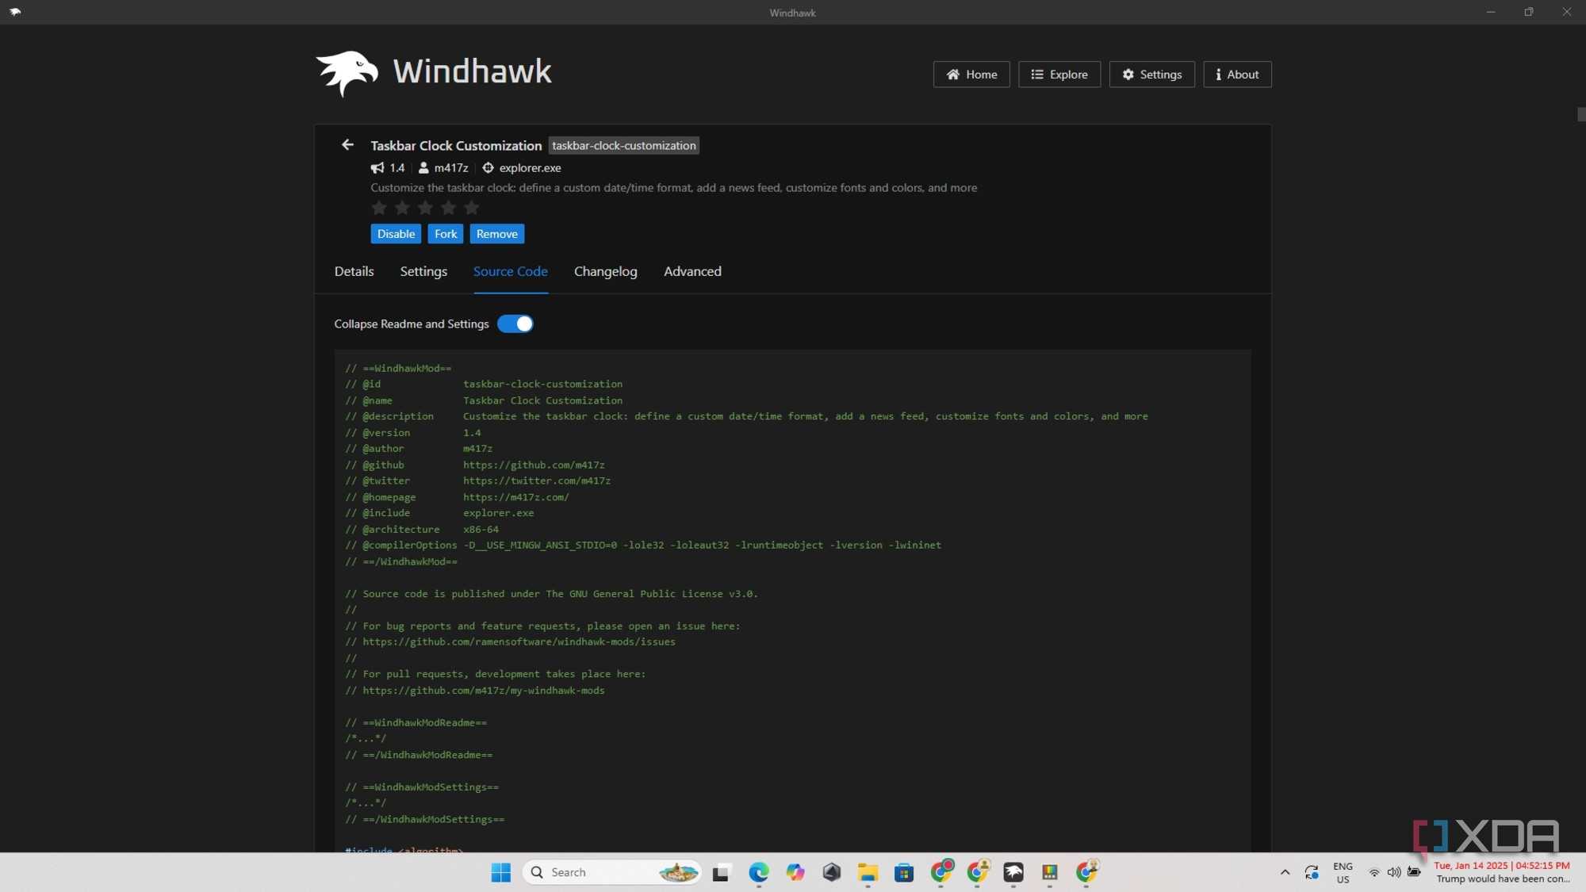Open the Windows Start menu
This screenshot has width=1586, height=892.
(501, 872)
